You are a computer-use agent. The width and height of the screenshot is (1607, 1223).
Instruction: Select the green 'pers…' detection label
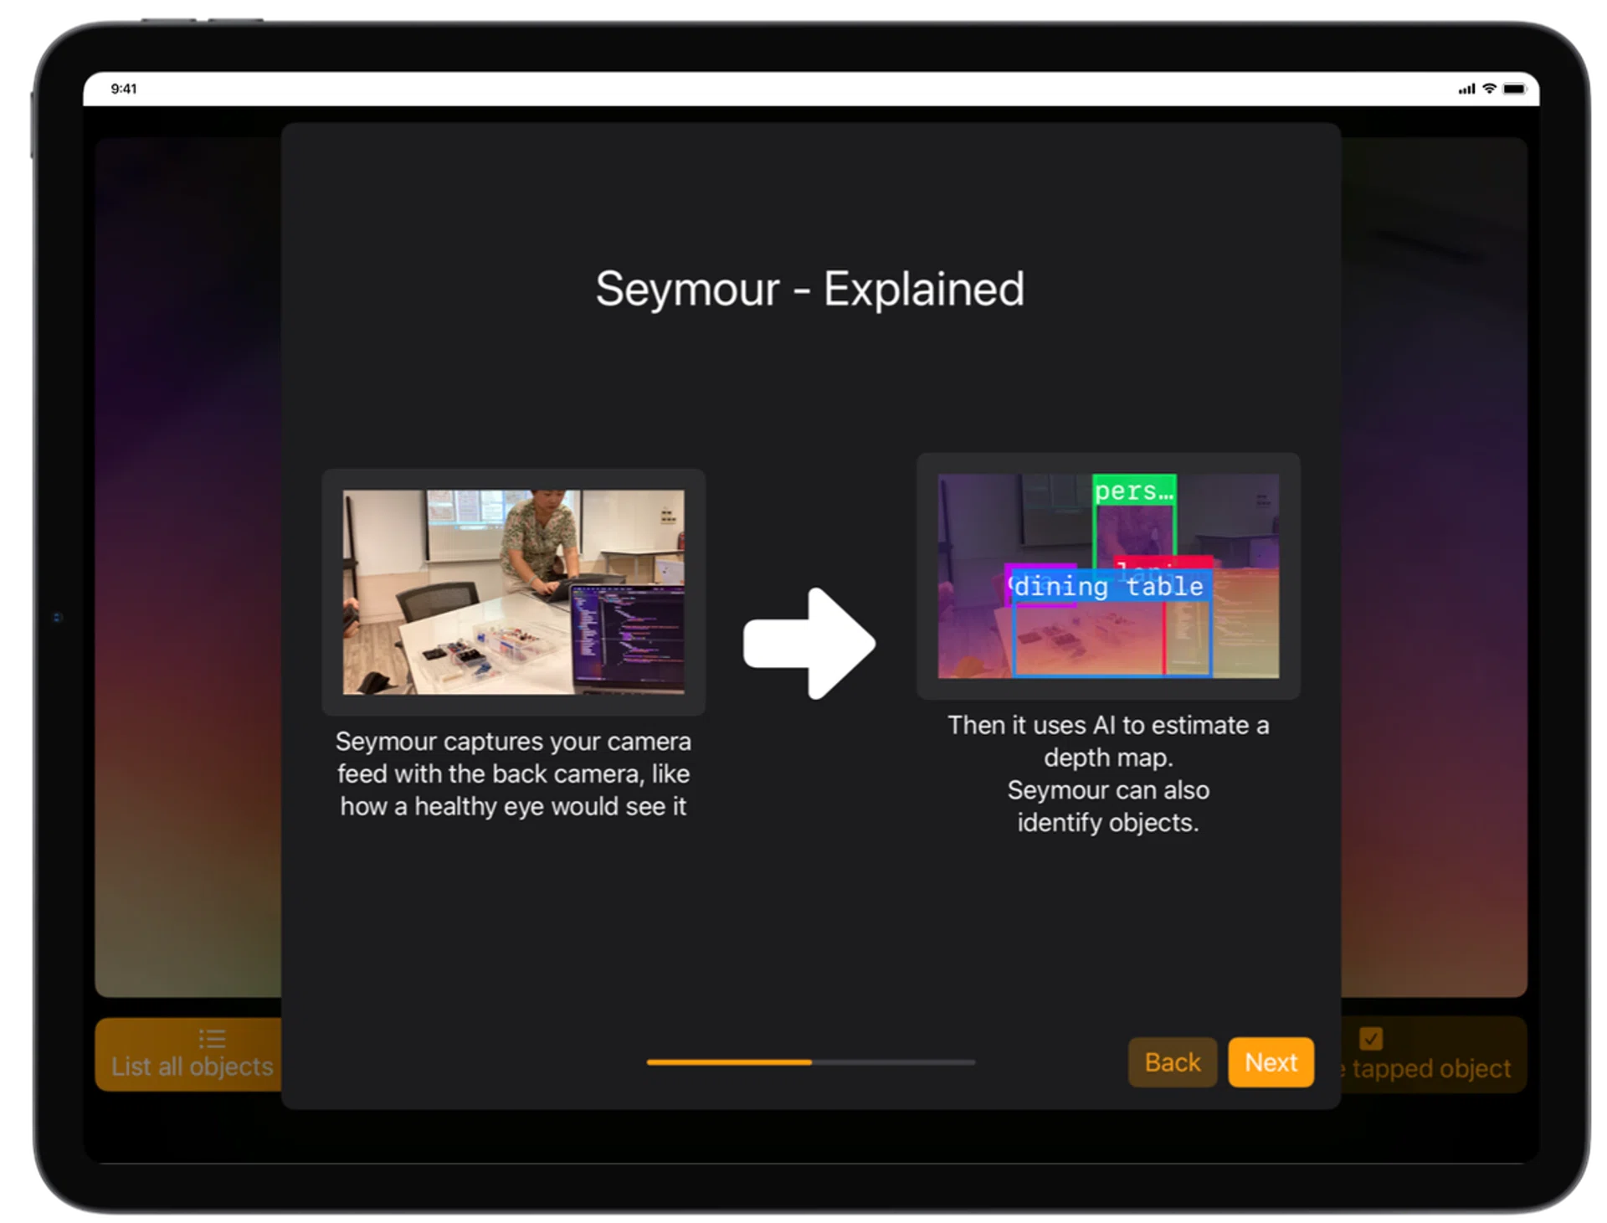(1134, 491)
